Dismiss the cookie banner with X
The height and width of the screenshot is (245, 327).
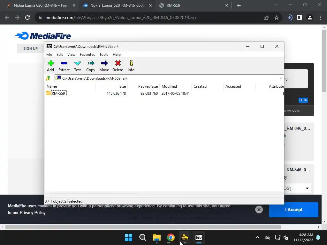[259, 210]
